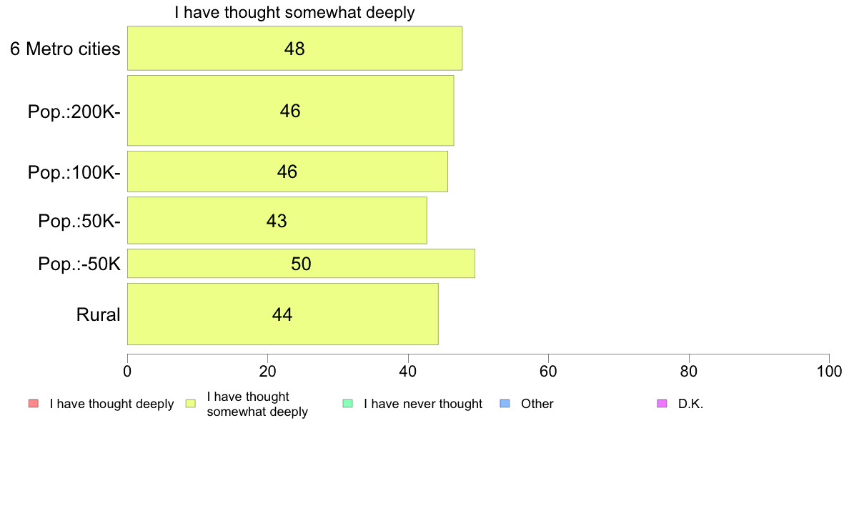Screen dimensions: 849x526
Task: Select the Rural bar showing 44
Action: tap(282, 314)
